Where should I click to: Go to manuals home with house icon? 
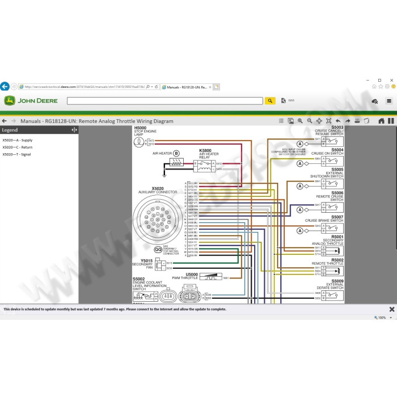[x=381, y=121]
